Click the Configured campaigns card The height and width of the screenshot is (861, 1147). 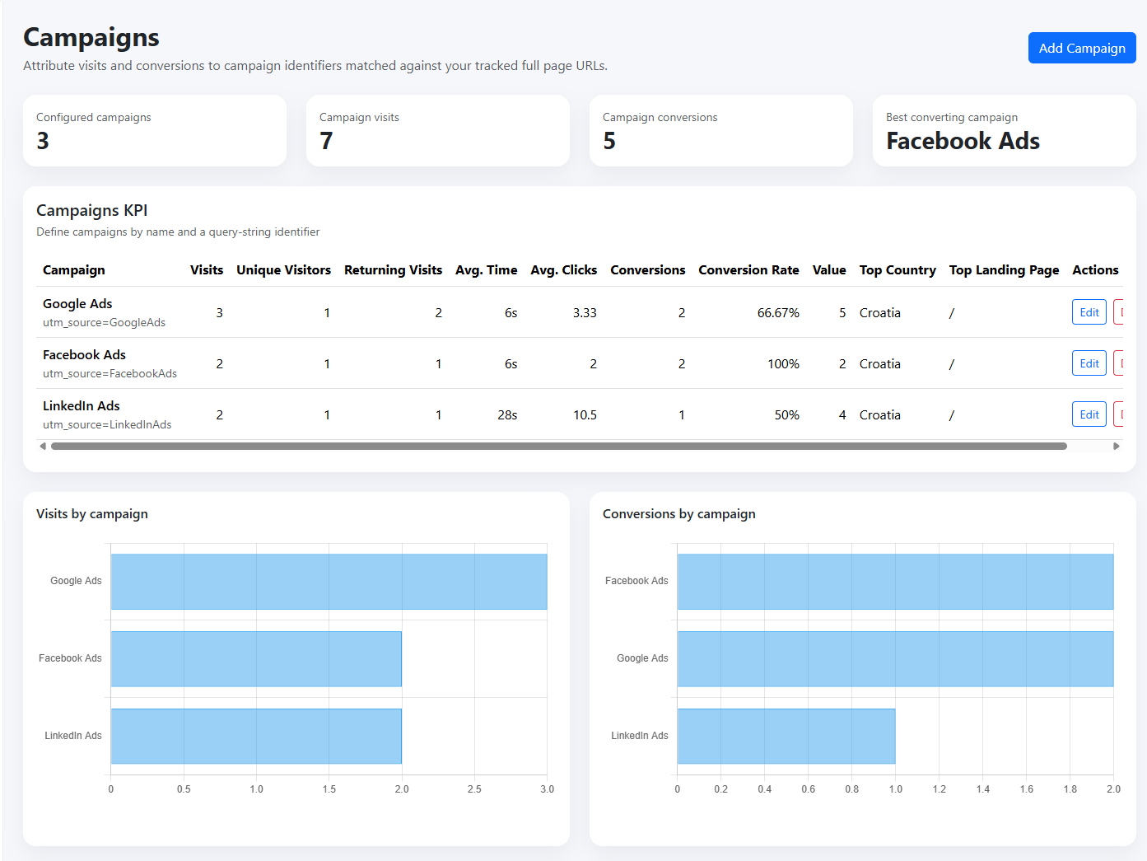pos(155,131)
